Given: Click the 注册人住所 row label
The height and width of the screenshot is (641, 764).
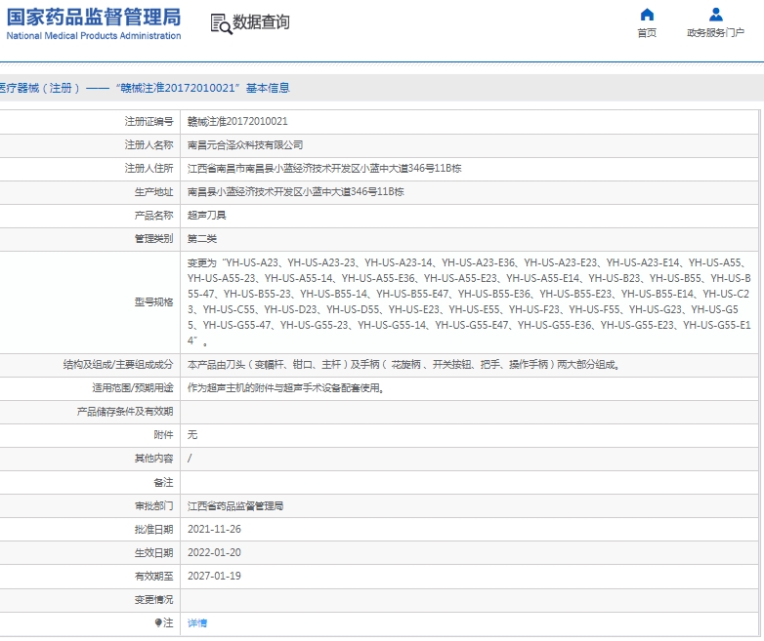Looking at the screenshot, I should [x=149, y=168].
